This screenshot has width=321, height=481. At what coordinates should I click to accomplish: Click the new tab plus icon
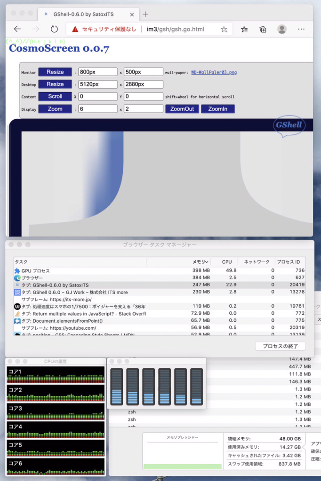[145, 14]
